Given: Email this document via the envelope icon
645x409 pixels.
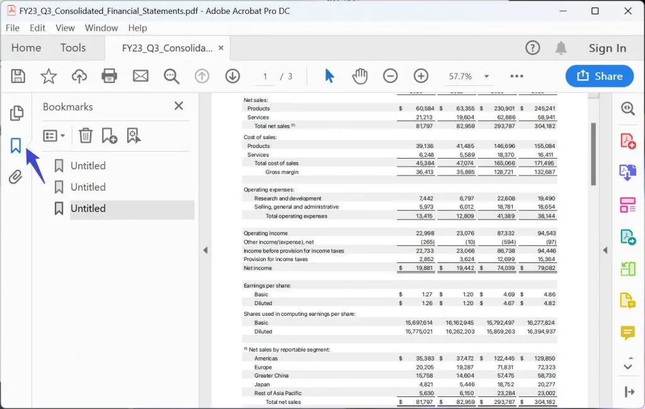Looking at the screenshot, I should click(140, 76).
